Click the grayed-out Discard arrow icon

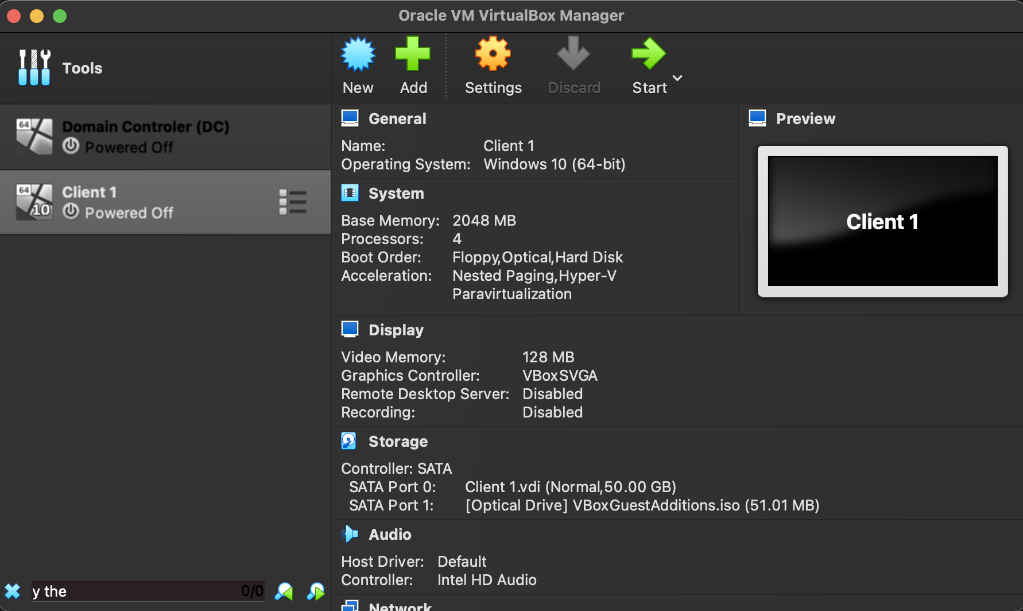click(x=573, y=54)
